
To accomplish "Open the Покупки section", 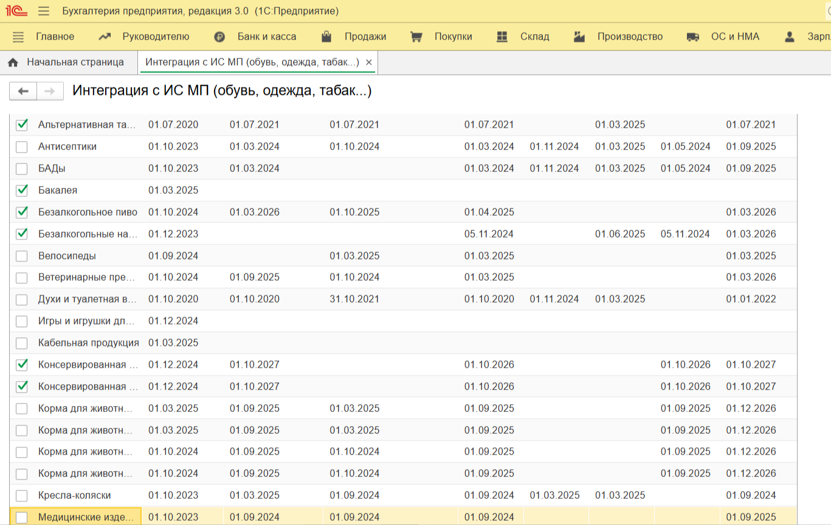I will click(453, 36).
